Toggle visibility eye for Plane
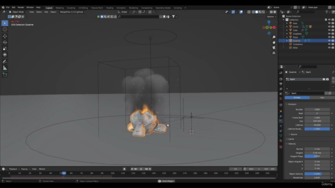 [x=329, y=37]
